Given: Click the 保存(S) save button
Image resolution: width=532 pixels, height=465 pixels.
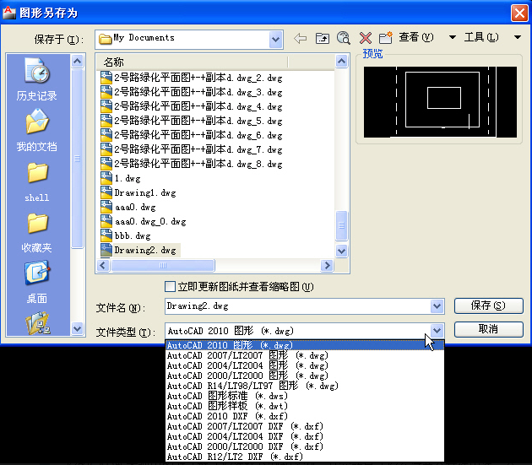Looking at the screenshot, I should click(x=489, y=305).
